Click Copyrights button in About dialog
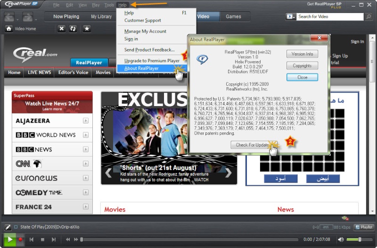The width and height of the screenshot is (377, 248). [302, 66]
